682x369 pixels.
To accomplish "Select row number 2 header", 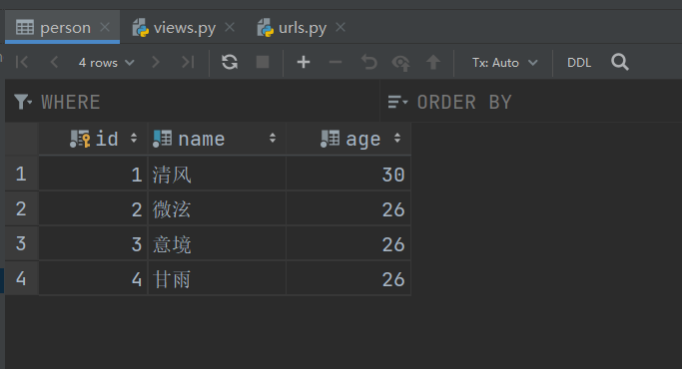I will tap(21, 208).
